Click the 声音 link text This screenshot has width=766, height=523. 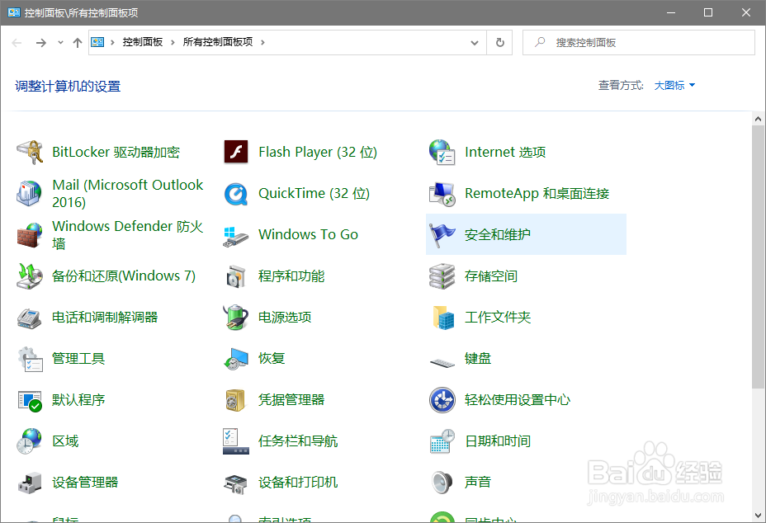coord(478,483)
